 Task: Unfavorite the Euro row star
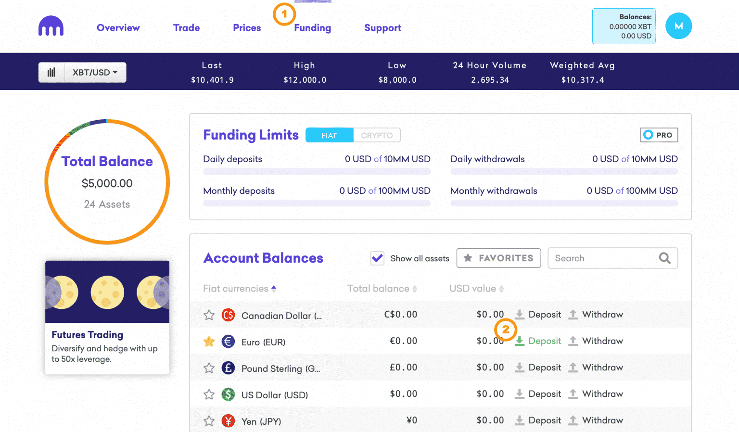[x=209, y=342]
